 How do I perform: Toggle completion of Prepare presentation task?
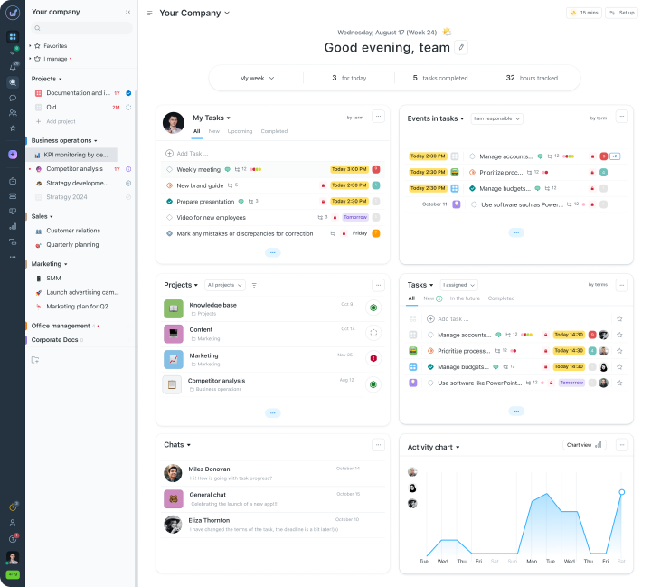[169, 202]
